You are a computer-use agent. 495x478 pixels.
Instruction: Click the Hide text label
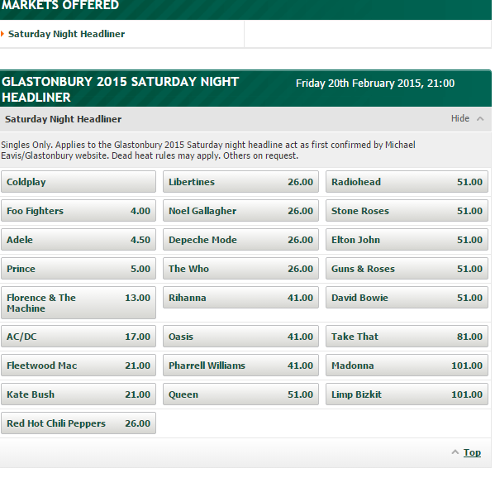tap(460, 118)
